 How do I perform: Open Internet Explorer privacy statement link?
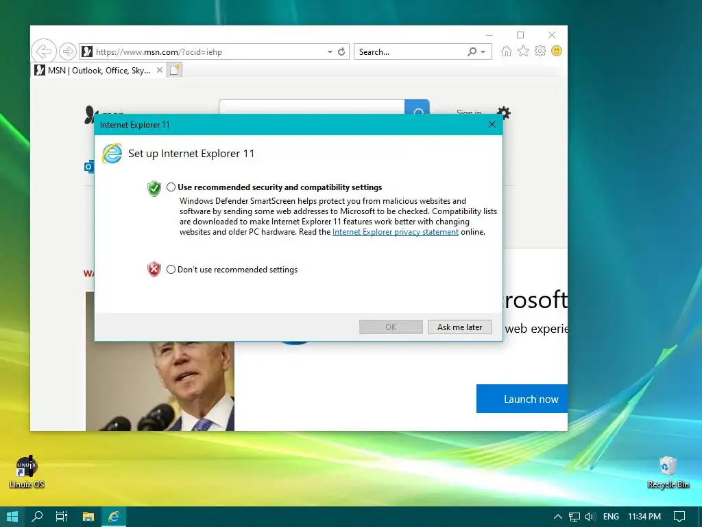click(396, 232)
